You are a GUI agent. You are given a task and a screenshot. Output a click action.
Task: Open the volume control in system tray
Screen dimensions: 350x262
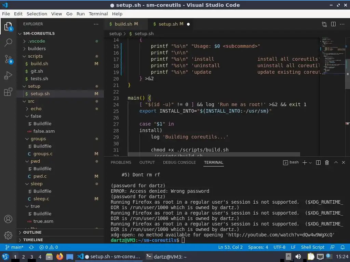pos(298,257)
